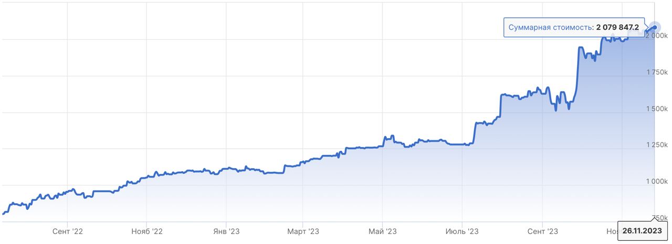Select the Сент '23 axis label
The height and width of the screenshot is (244, 672).
coord(542,231)
